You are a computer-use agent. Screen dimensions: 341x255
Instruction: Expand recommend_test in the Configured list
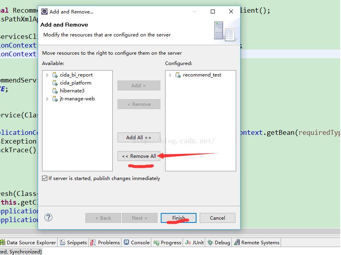click(x=170, y=75)
